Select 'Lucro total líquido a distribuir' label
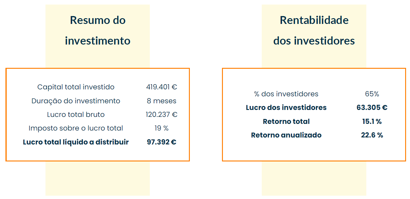 [76, 142]
